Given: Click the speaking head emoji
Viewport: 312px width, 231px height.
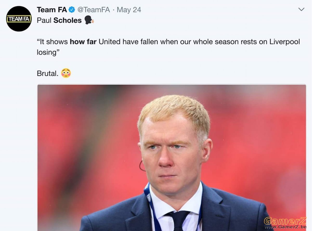Looking at the screenshot, I should [x=89, y=20].
